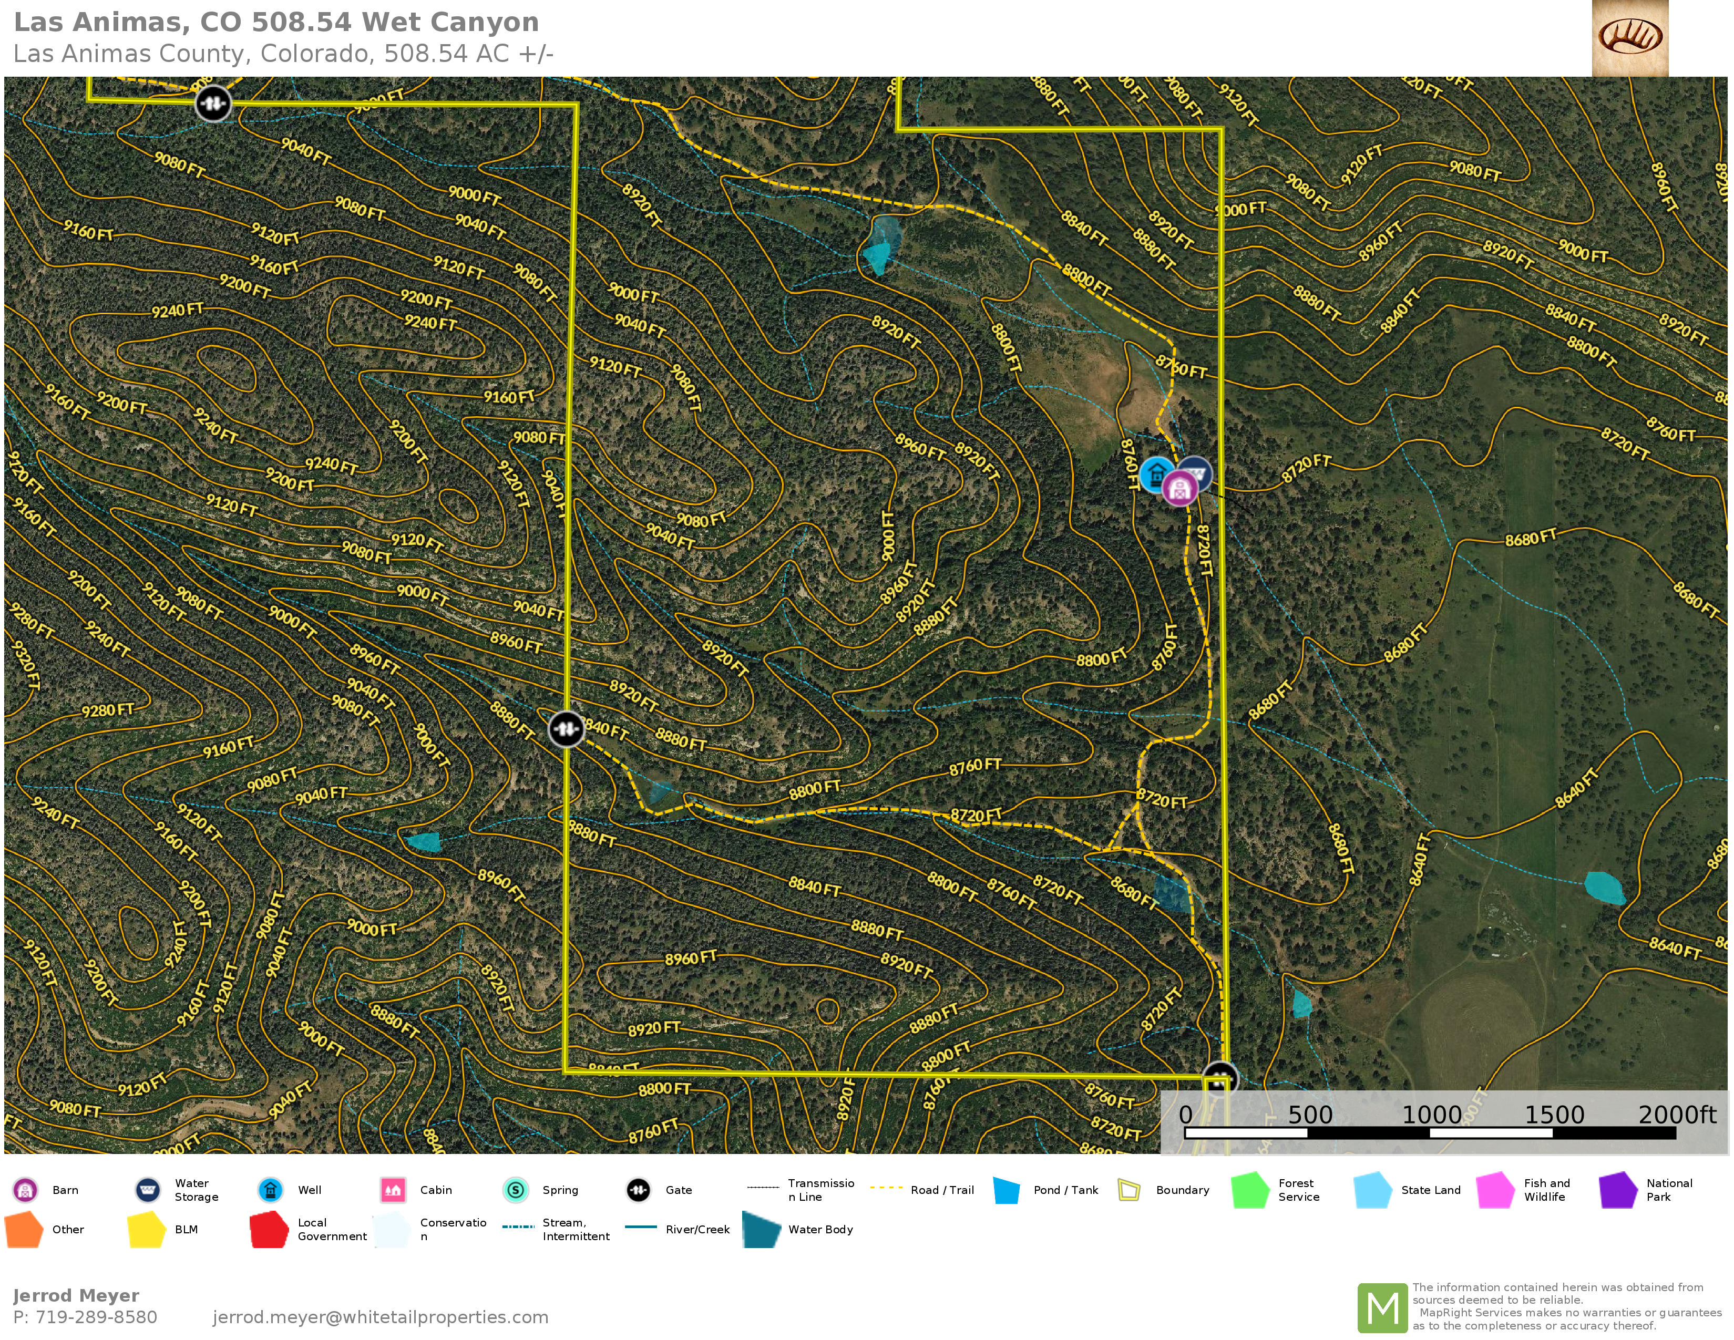This screenshot has height=1340, width=1734.
Task: Click the National Park purple swatch
Action: (x=1618, y=1191)
